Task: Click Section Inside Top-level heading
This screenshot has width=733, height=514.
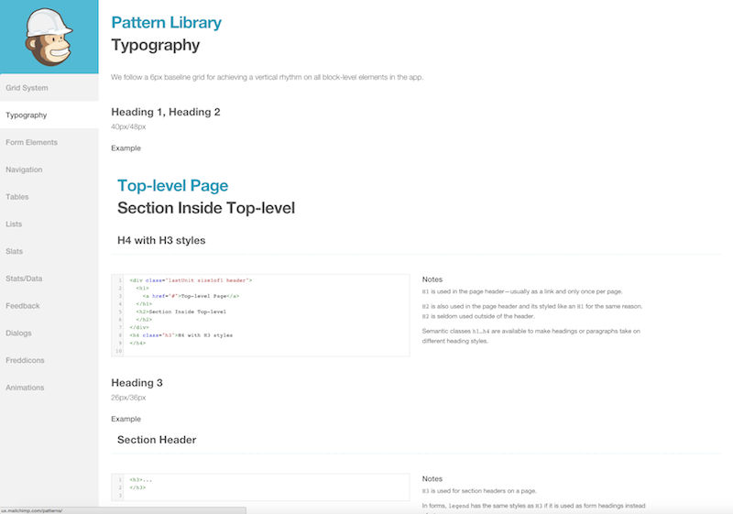Action: coord(206,208)
